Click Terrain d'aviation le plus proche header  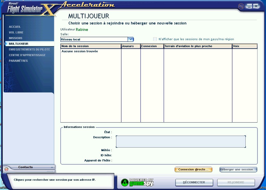tap(198, 46)
